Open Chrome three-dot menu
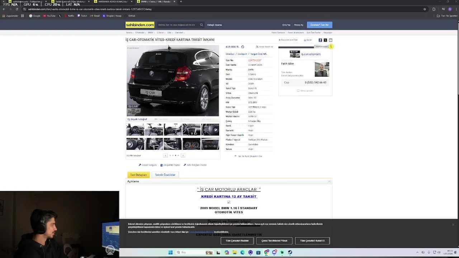 [x=455, y=9]
